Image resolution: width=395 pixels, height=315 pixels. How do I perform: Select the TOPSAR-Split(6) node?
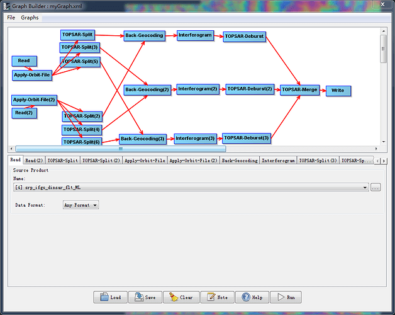tap(82, 141)
